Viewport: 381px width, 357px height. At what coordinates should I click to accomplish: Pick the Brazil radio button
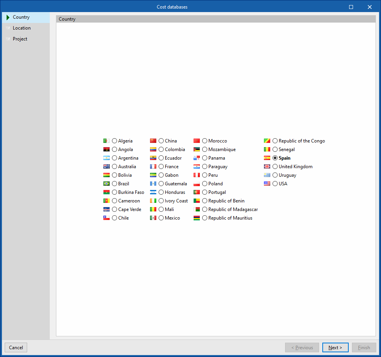click(114, 183)
